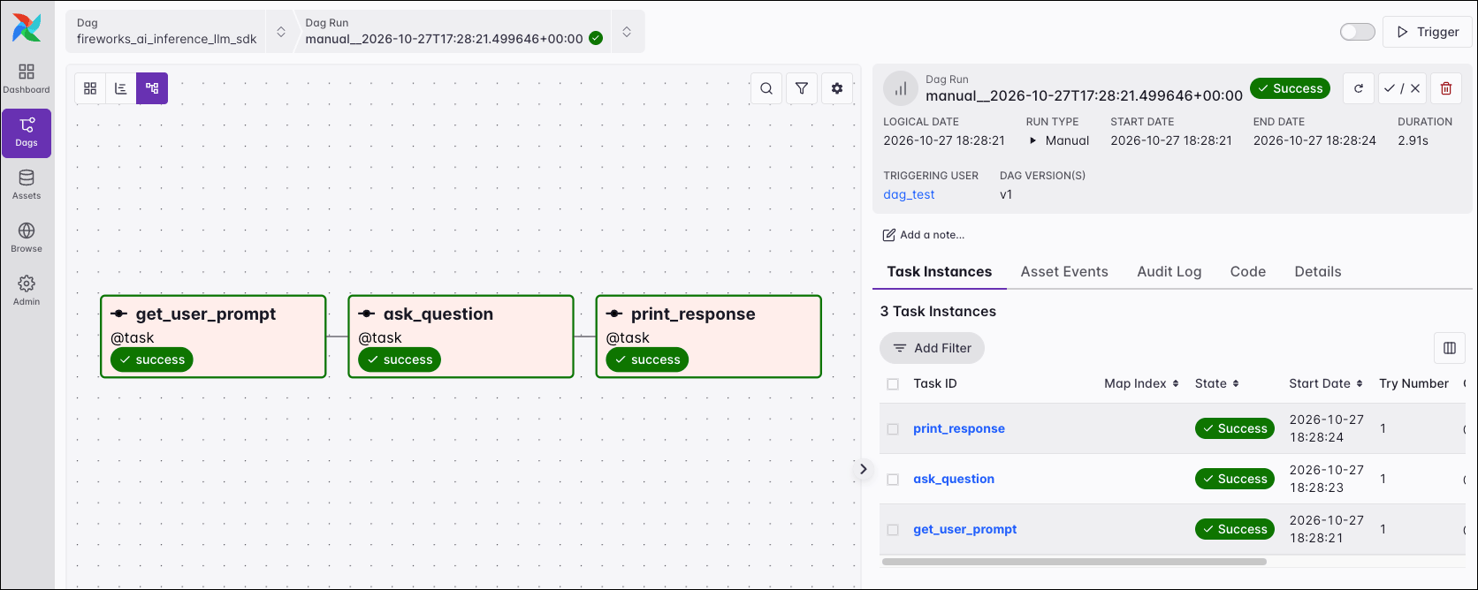
Task: Click the green check next to Dag run name
Action: click(x=596, y=38)
